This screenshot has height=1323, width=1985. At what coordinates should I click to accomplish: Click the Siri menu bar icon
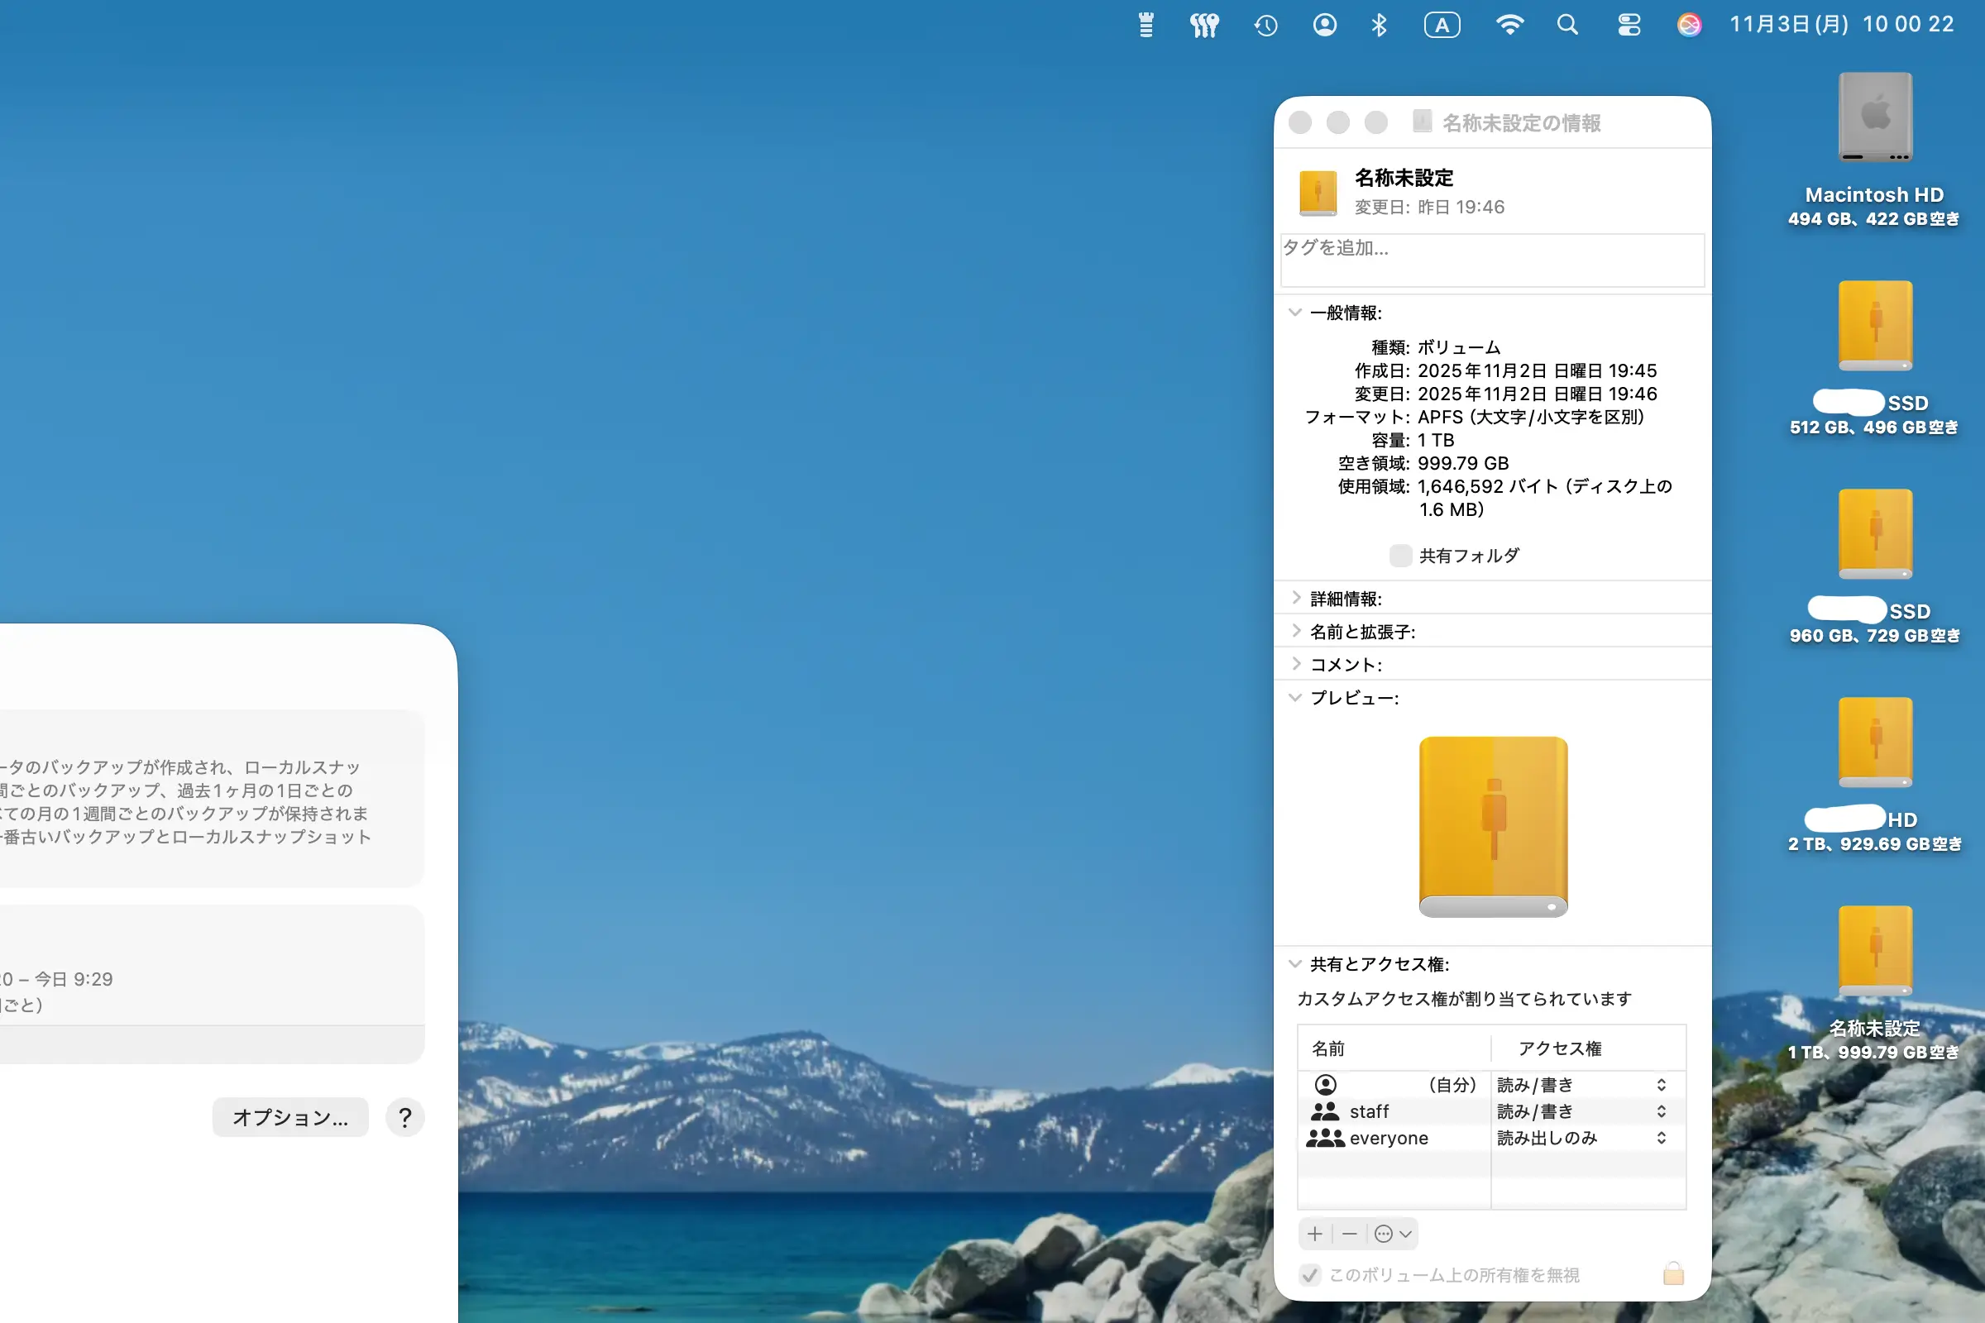[x=1689, y=26]
